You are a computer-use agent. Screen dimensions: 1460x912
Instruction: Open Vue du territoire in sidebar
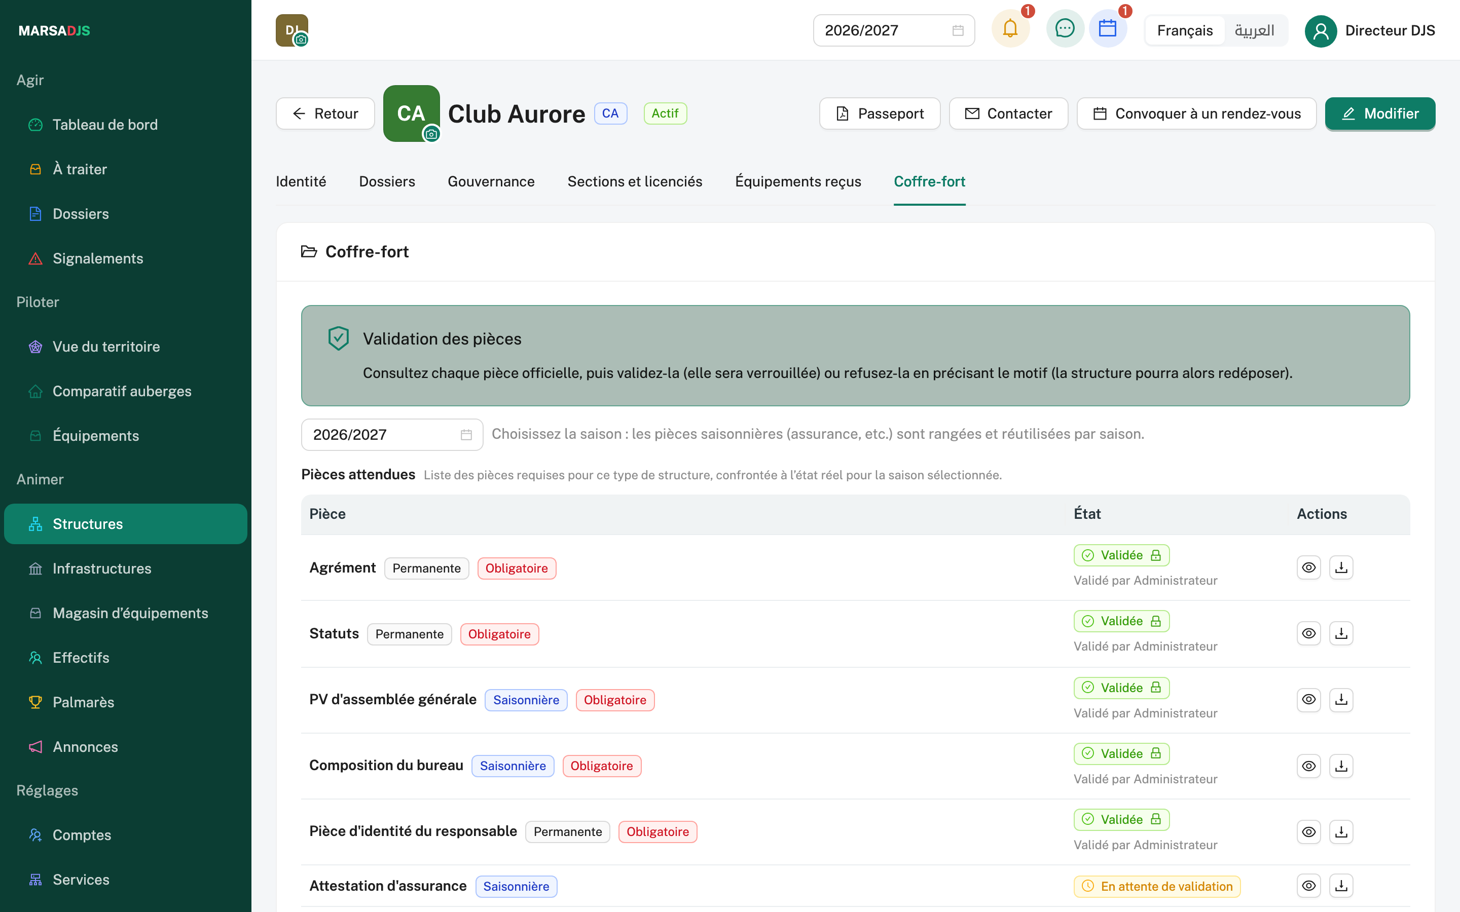[x=126, y=347]
